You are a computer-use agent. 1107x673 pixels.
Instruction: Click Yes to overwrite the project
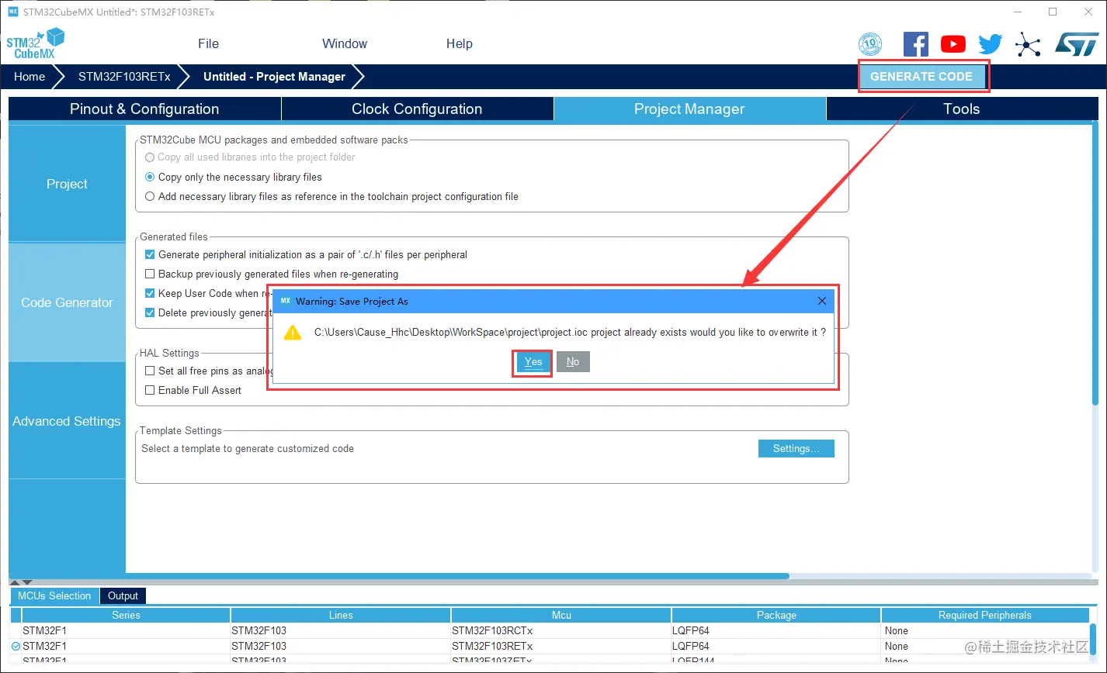533,362
